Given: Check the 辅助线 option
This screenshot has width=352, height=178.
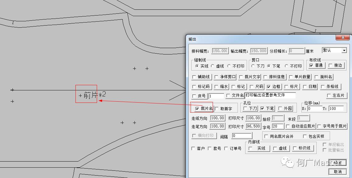Looking at the screenshot, I should tap(194, 77).
